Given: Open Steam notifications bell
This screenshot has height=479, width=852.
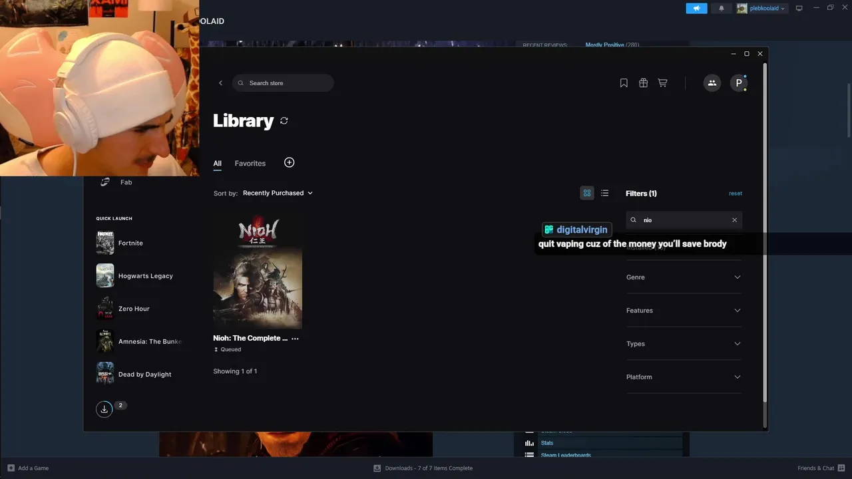Looking at the screenshot, I should point(721,8).
